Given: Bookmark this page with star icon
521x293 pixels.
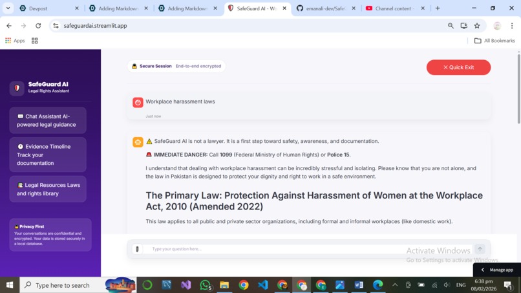Looking at the screenshot, I should pyautogui.click(x=477, y=26).
